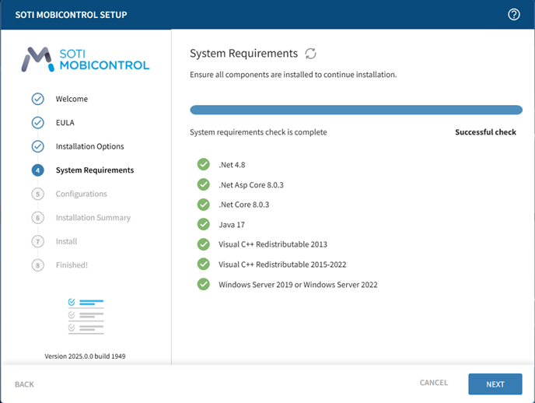Click the refresh system requirements icon
The height and width of the screenshot is (403, 535).
[x=310, y=54]
